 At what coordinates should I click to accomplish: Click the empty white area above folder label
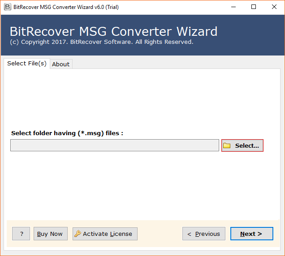tap(142, 98)
